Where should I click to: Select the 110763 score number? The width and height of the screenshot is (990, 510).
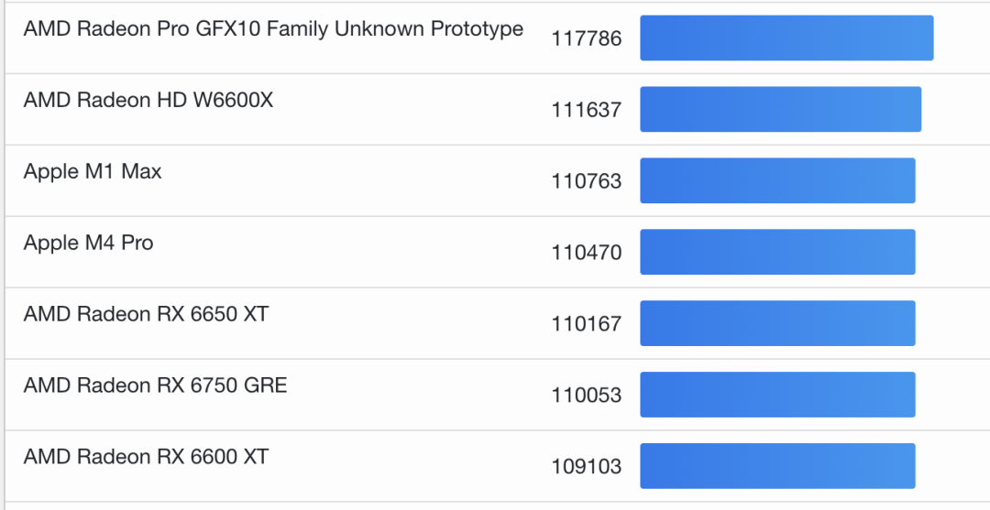tap(587, 181)
